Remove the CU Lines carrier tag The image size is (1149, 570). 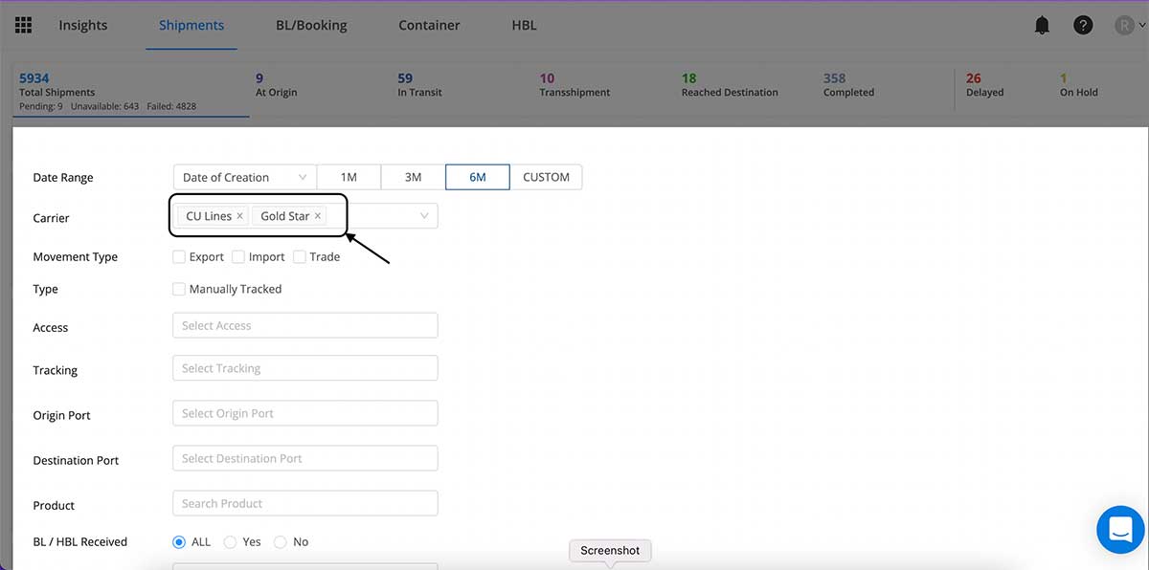pos(239,216)
